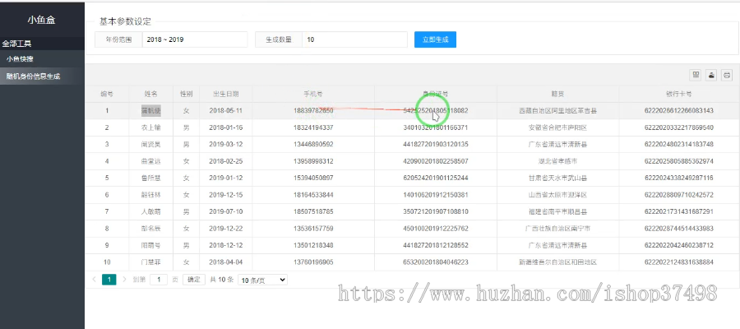This screenshot has height=329, width=740.
Task: Click ID number 340103201801166371
Action: (436, 128)
